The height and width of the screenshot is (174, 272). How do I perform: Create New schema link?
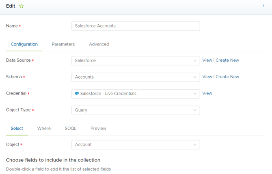coord(227,77)
